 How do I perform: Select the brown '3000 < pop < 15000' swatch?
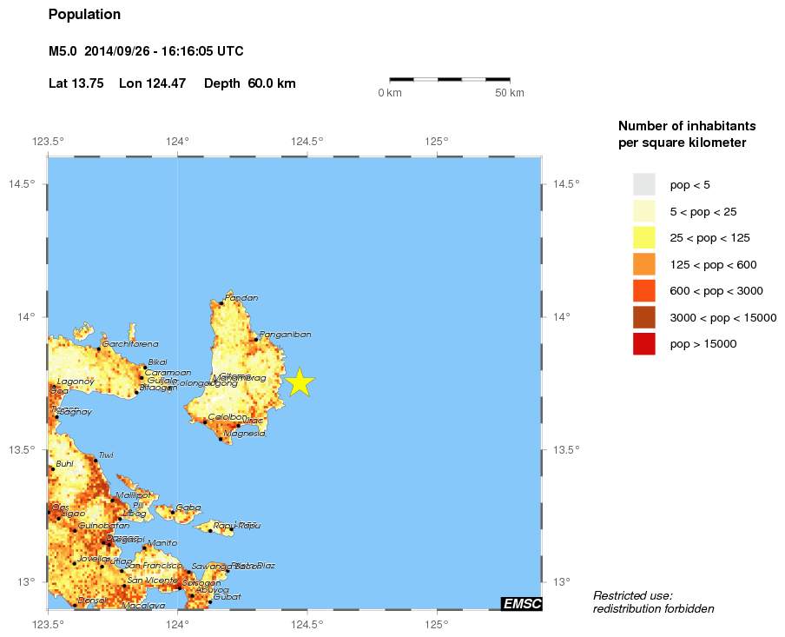643,317
